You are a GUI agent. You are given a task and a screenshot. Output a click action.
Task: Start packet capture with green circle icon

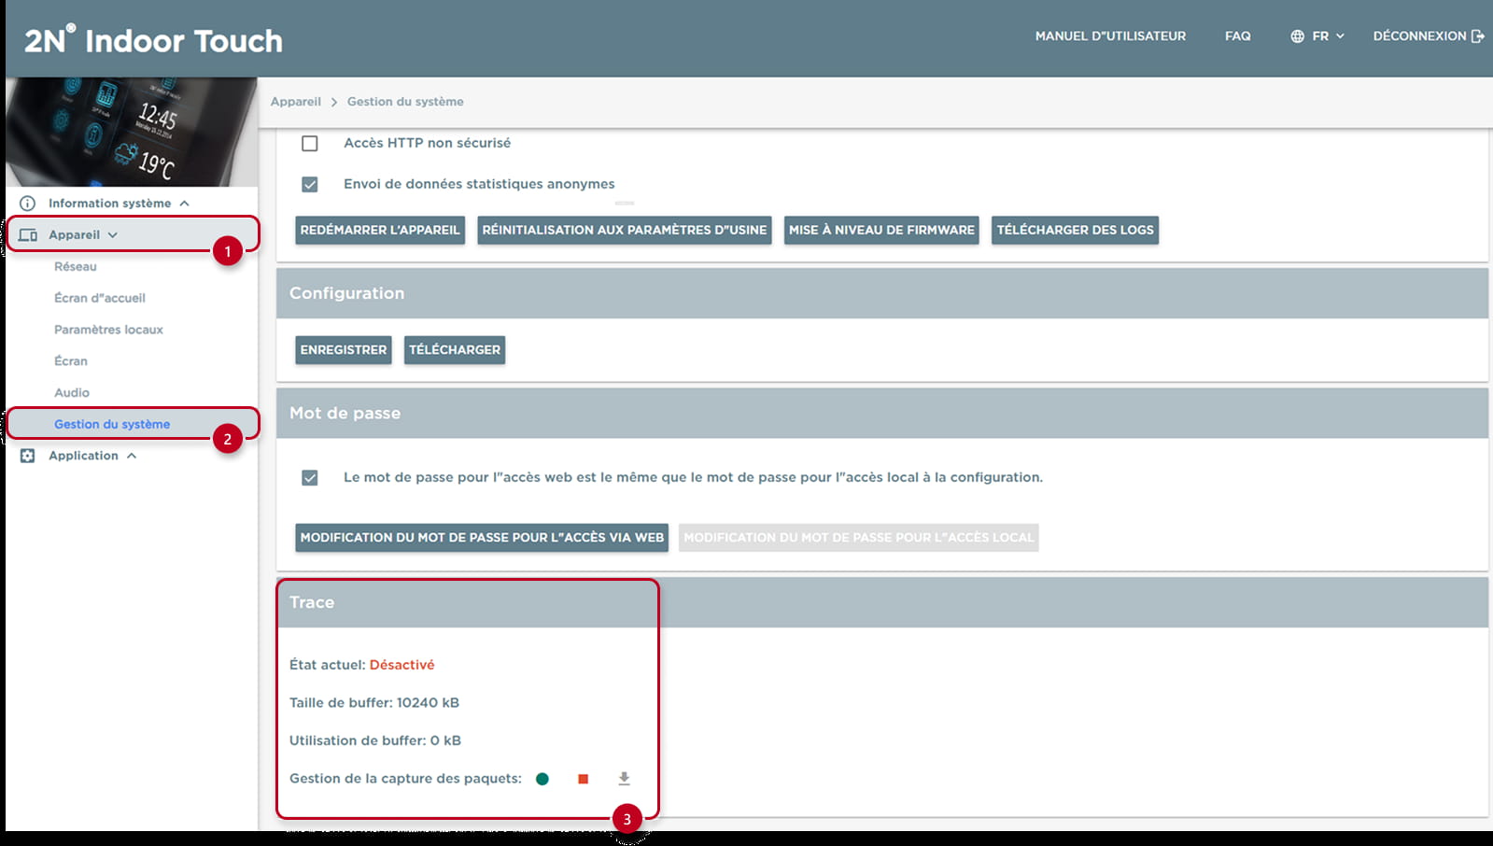(x=542, y=779)
